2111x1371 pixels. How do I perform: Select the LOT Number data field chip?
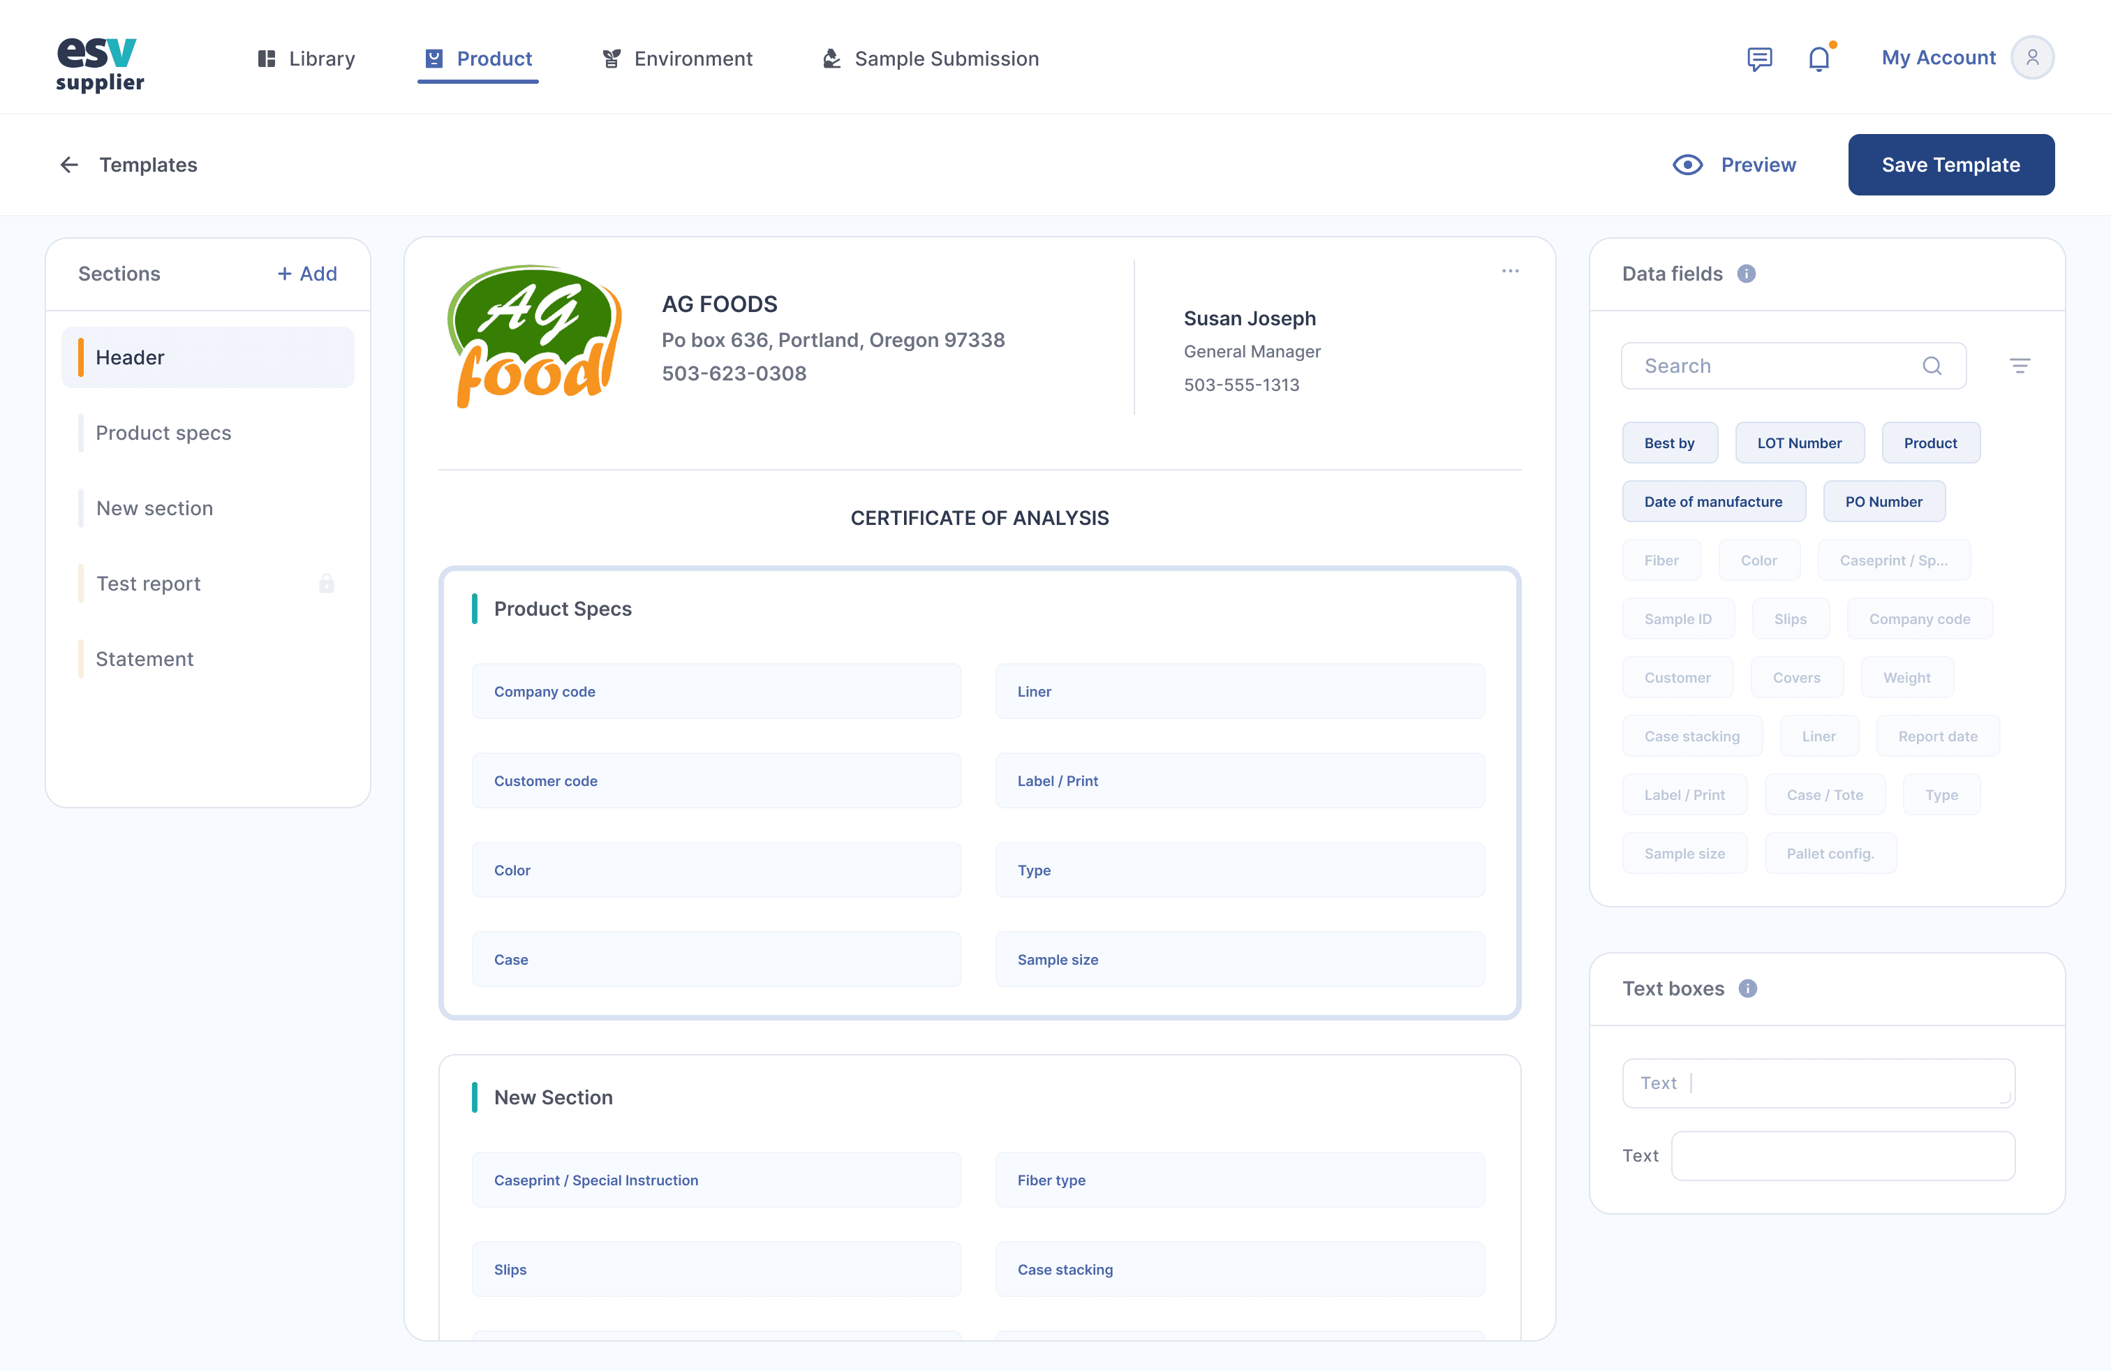coord(1799,443)
